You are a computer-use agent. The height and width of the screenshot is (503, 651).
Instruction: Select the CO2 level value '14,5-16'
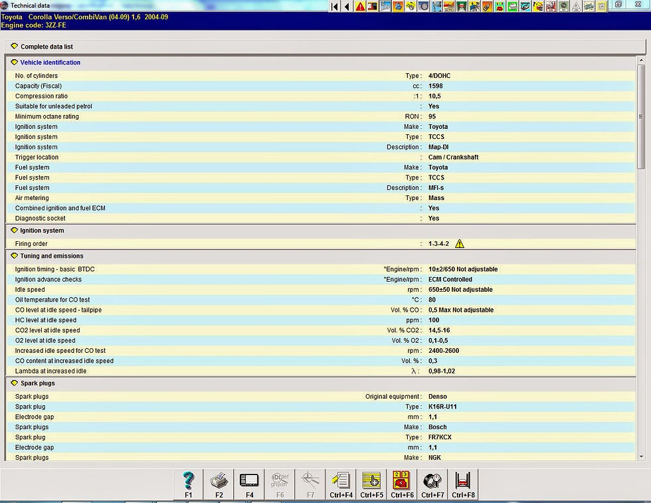439,330
